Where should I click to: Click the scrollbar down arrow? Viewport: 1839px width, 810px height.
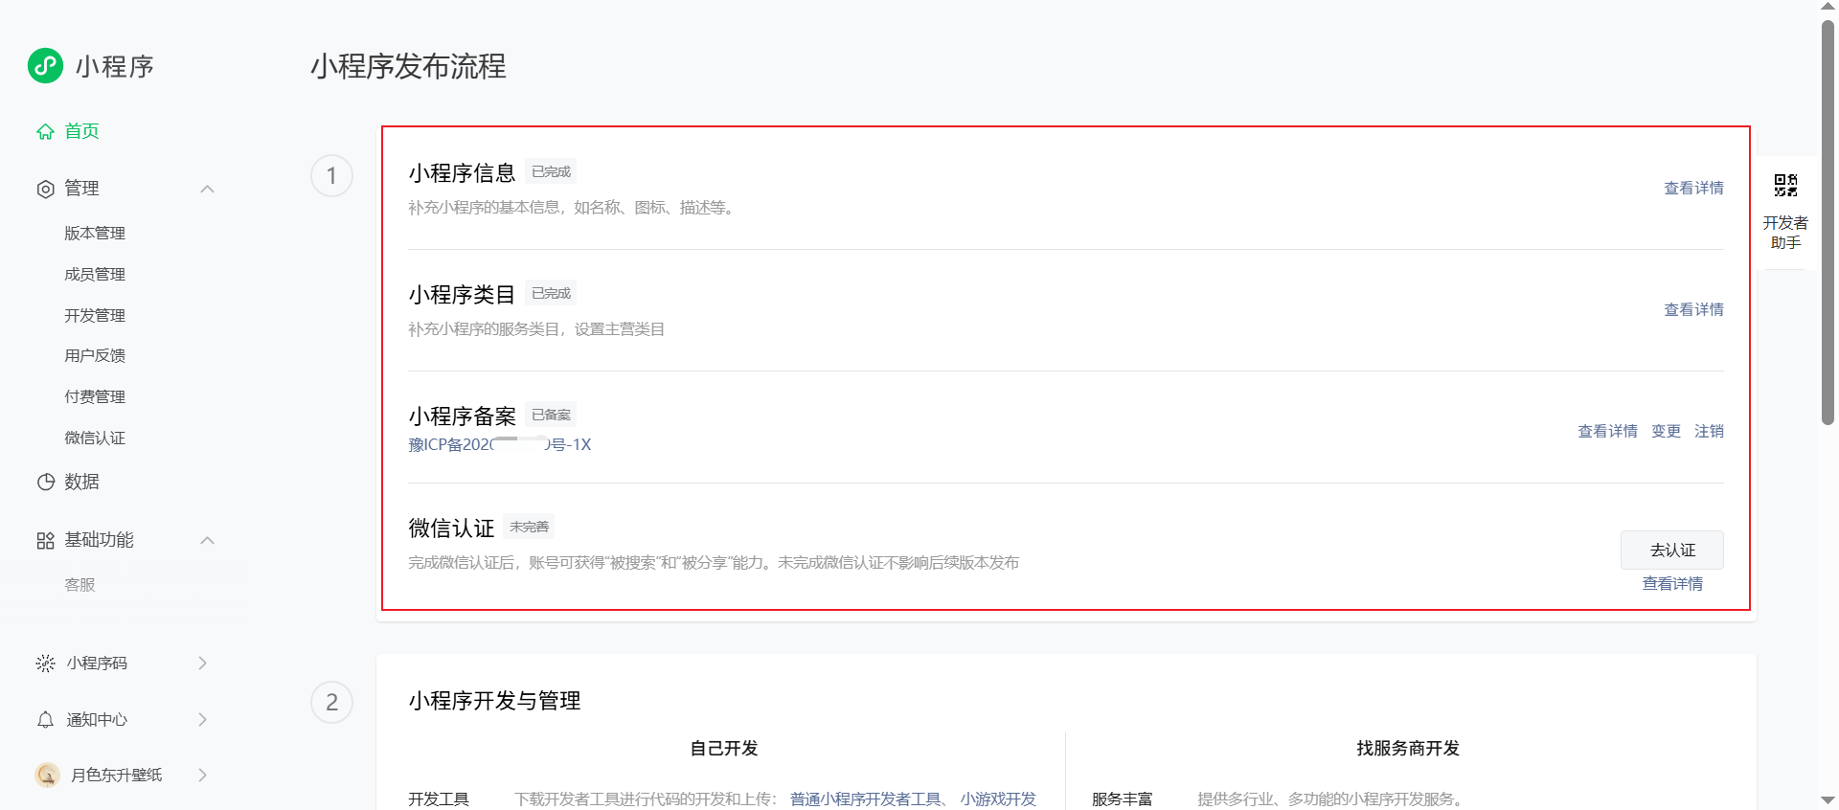1828,800
